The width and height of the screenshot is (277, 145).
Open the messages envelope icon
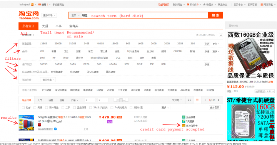[40, 5]
